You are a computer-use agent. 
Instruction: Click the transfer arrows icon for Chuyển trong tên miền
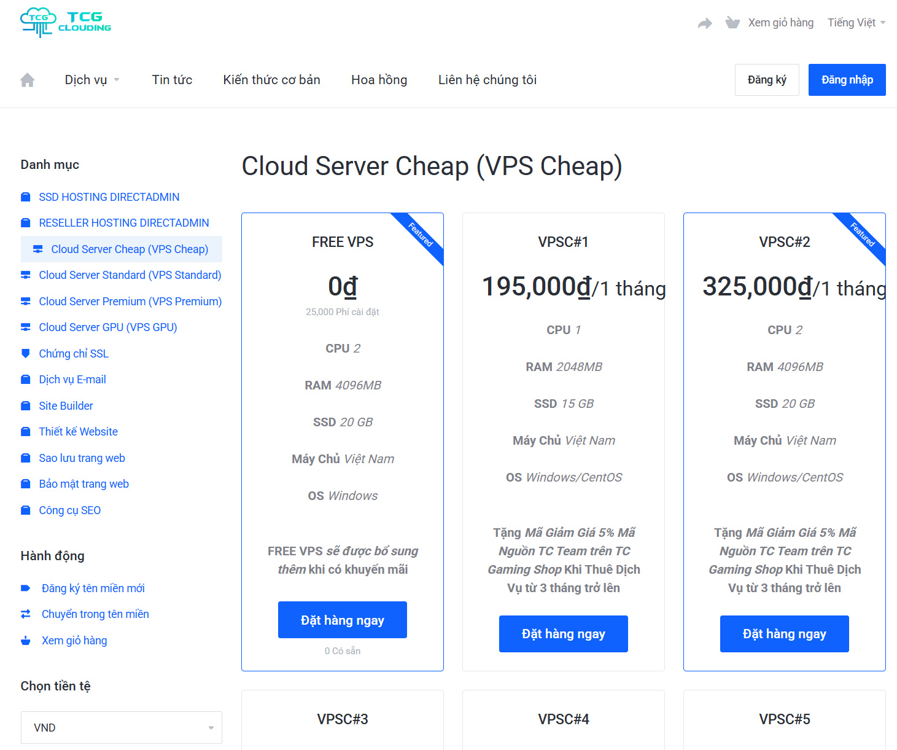(x=26, y=614)
